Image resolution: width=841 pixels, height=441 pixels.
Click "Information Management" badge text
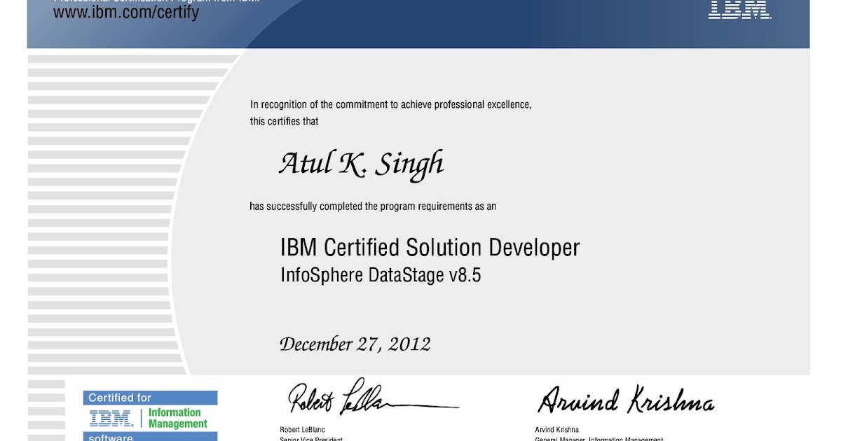pyautogui.click(x=178, y=419)
